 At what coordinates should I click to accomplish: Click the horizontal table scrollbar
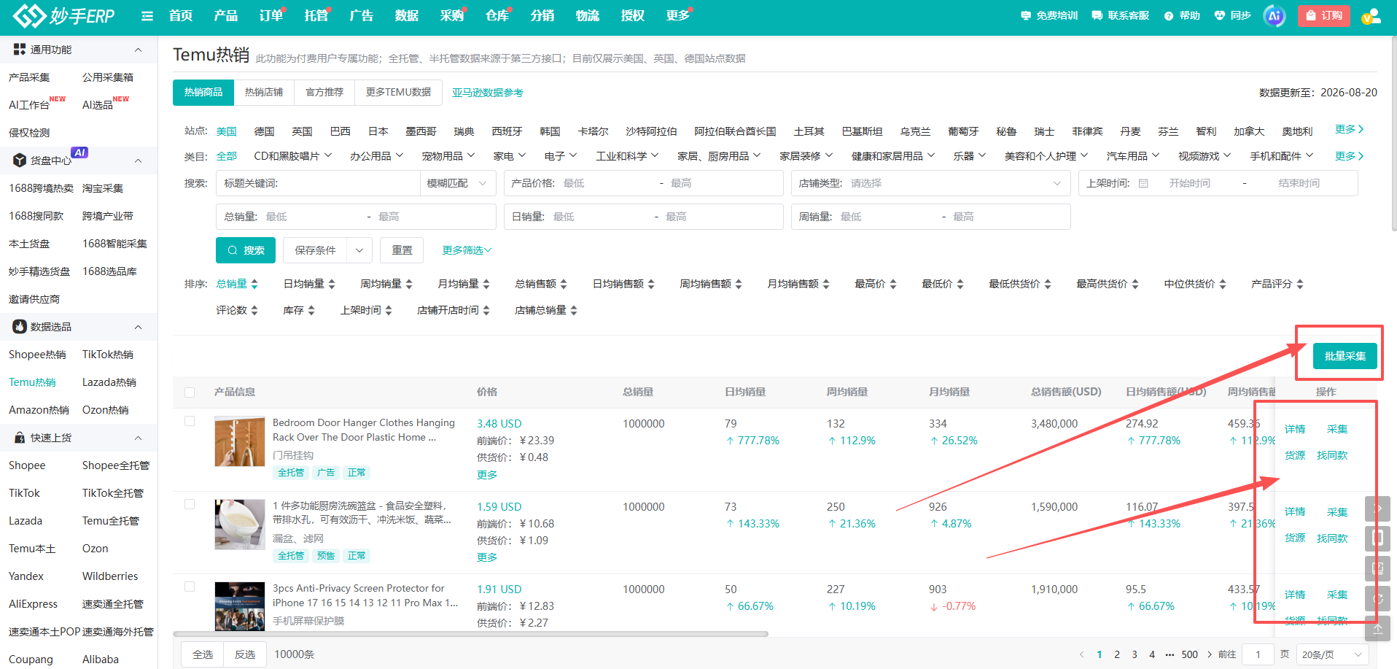coord(471,634)
